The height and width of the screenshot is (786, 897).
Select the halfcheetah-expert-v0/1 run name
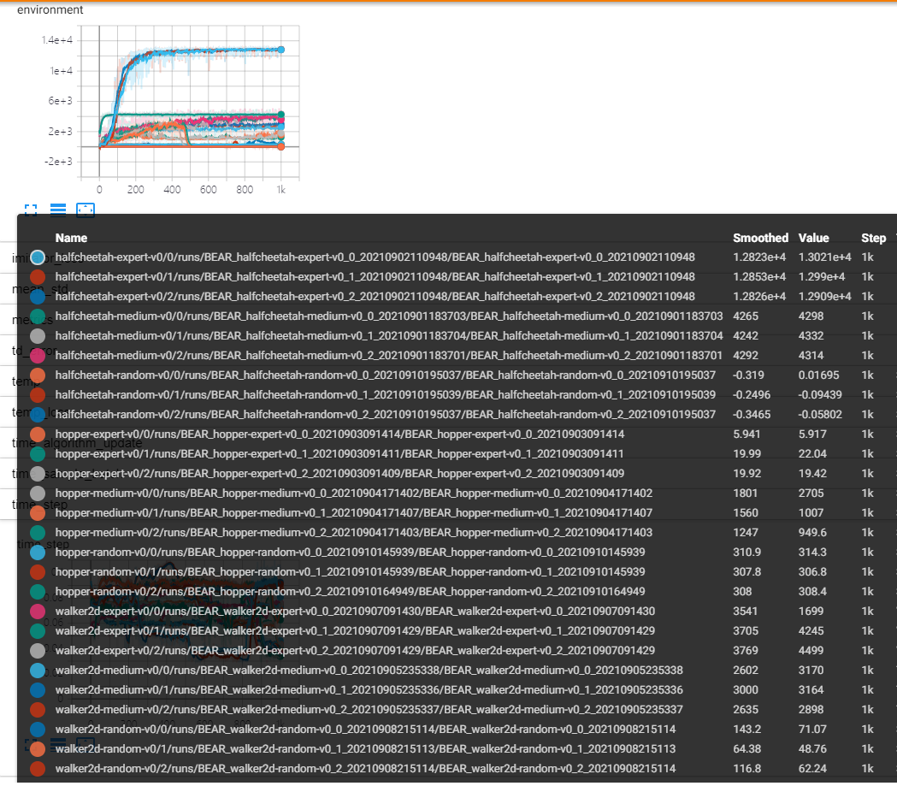pos(375,277)
